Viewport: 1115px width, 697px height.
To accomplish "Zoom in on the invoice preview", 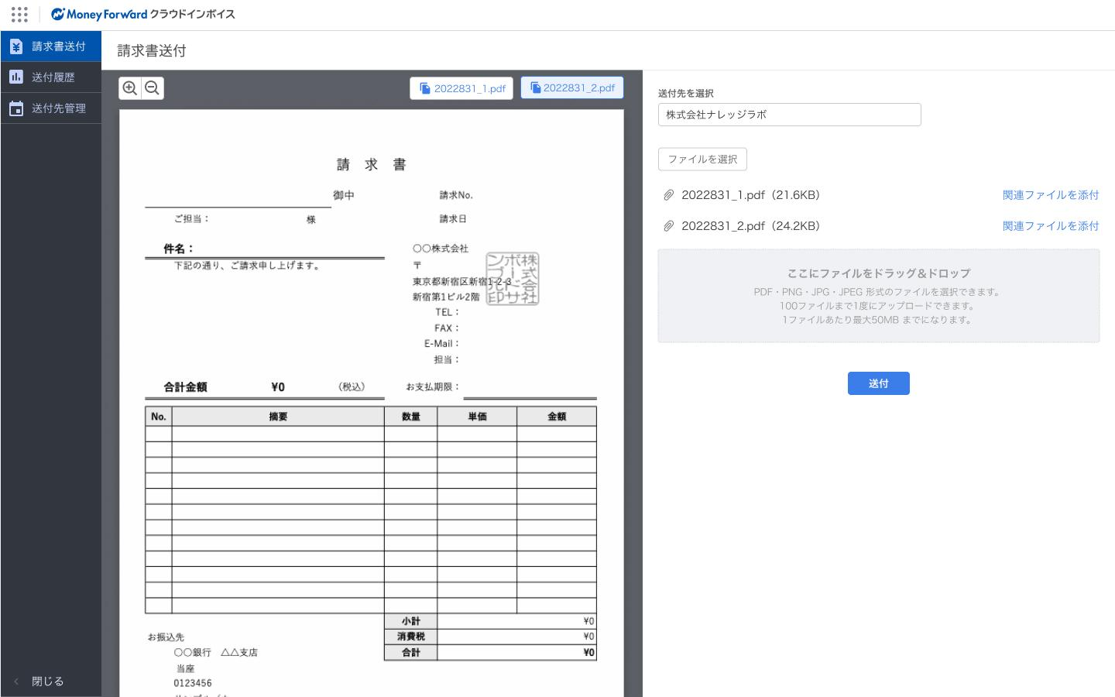I will (130, 88).
